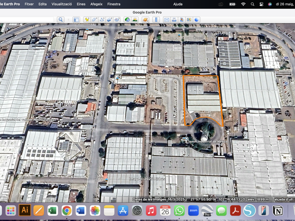Image resolution: width=295 pixels, height=221 pixels.
Task: Click the Email icon in toolbar
Action: click(166, 20)
